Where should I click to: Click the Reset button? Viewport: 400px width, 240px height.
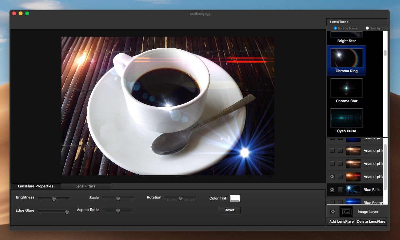(x=229, y=210)
